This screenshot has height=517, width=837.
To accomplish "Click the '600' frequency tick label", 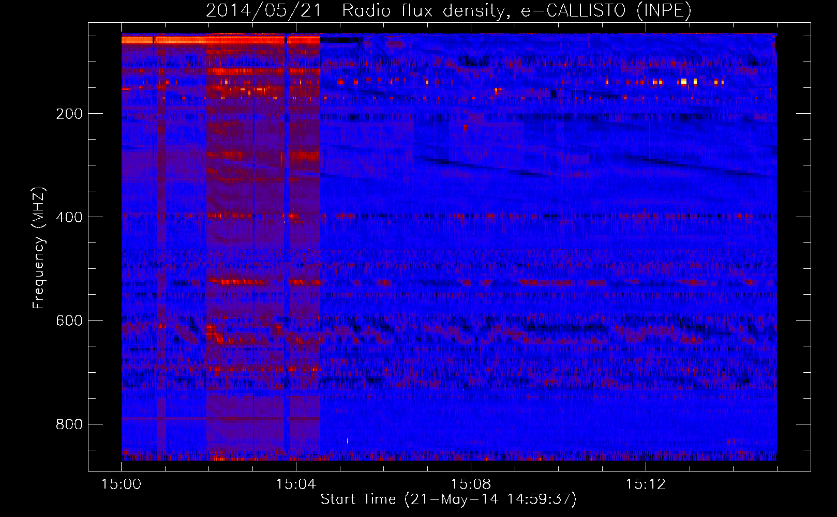I will click(69, 321).
